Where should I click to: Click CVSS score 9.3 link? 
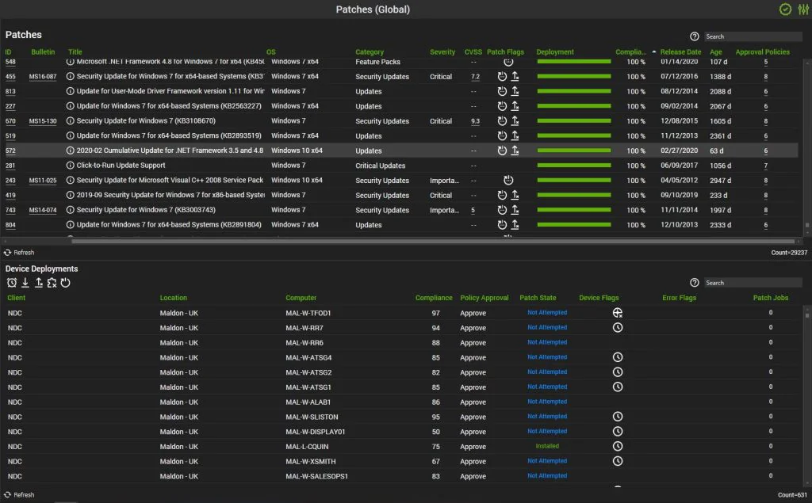(475, 121)
